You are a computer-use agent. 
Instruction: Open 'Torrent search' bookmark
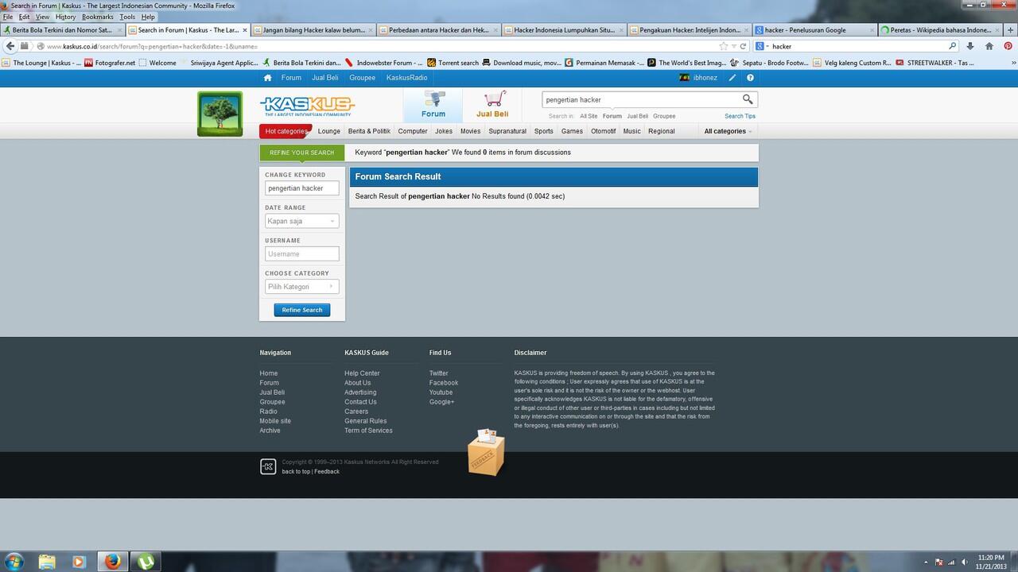453,63
